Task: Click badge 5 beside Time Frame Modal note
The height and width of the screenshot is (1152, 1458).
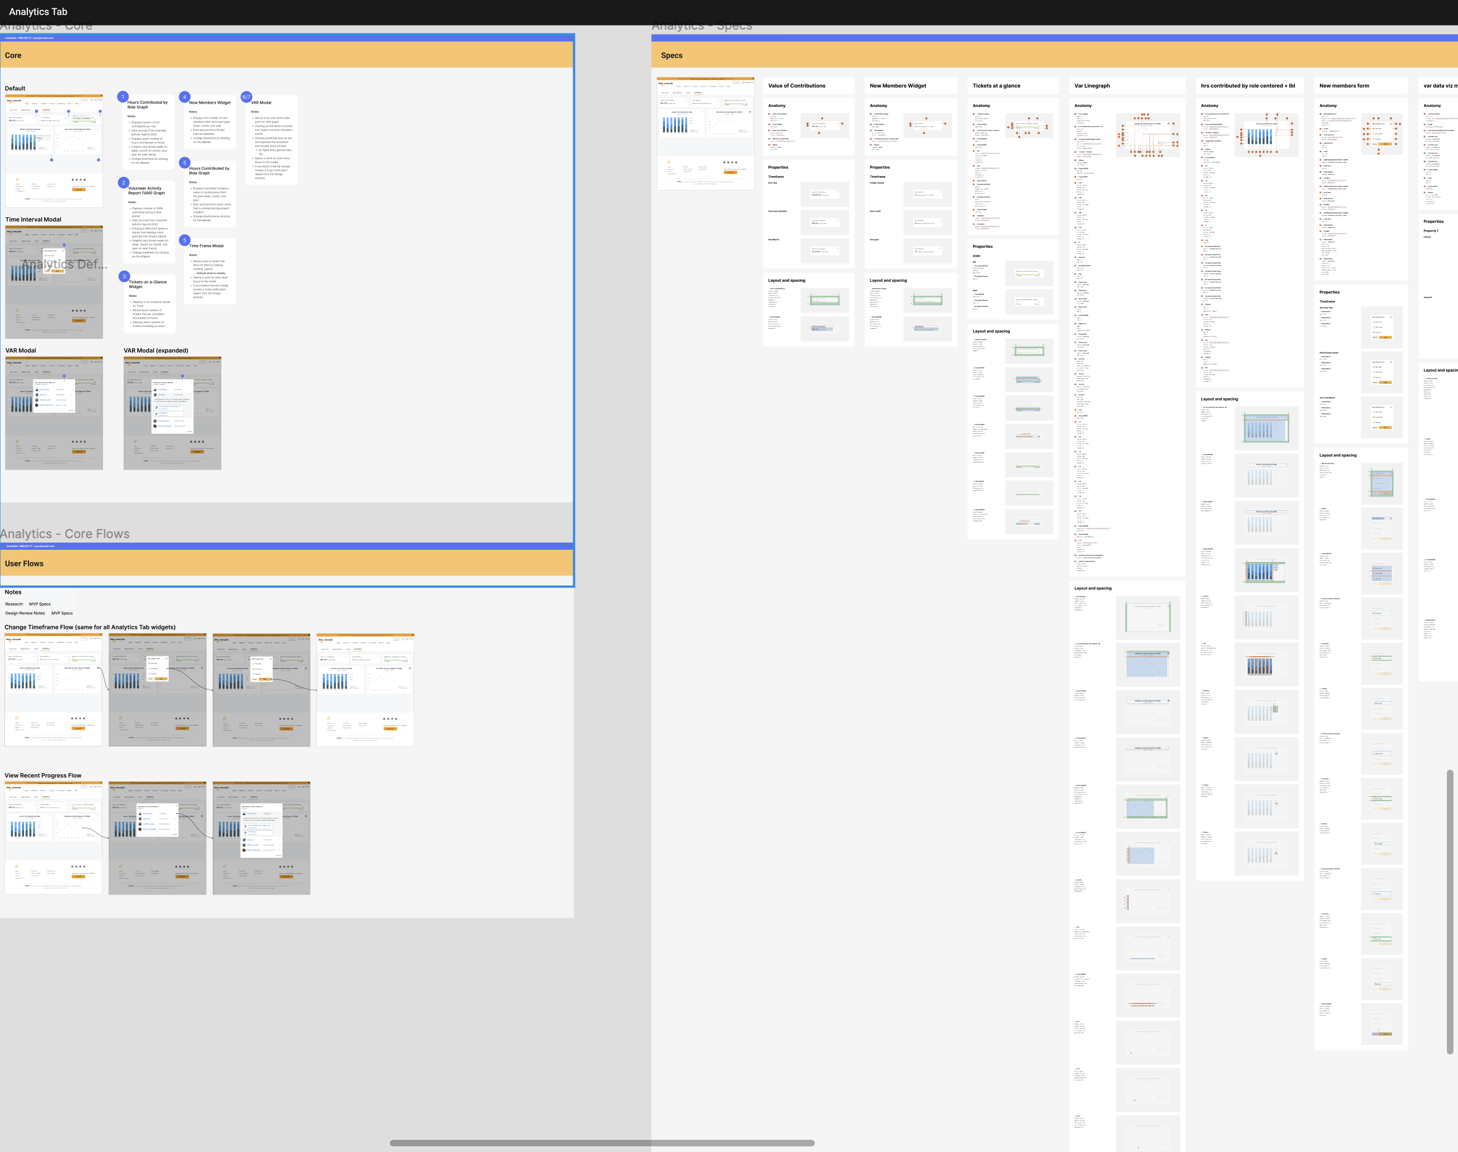Action: pos(185,240)
